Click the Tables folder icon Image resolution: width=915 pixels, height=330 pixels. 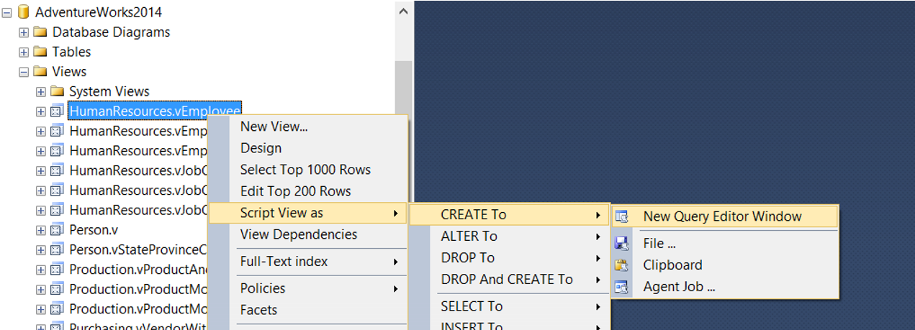(x=40, y=52)
